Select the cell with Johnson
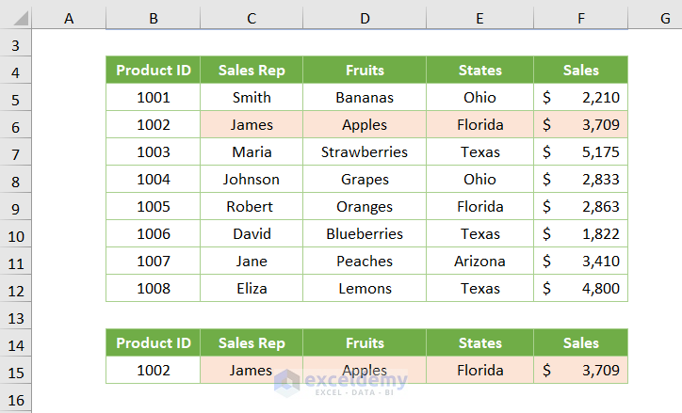The height and width of the screenshot is (413, 682). (252, 179)
